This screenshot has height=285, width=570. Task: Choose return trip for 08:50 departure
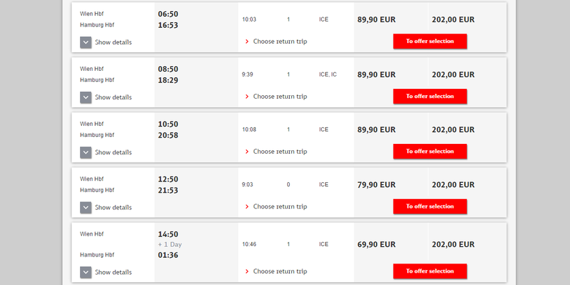coord(279,97)
